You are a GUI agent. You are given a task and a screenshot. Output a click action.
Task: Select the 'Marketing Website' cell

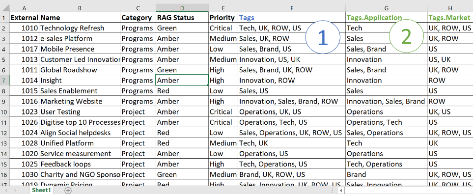coord(80,101)
